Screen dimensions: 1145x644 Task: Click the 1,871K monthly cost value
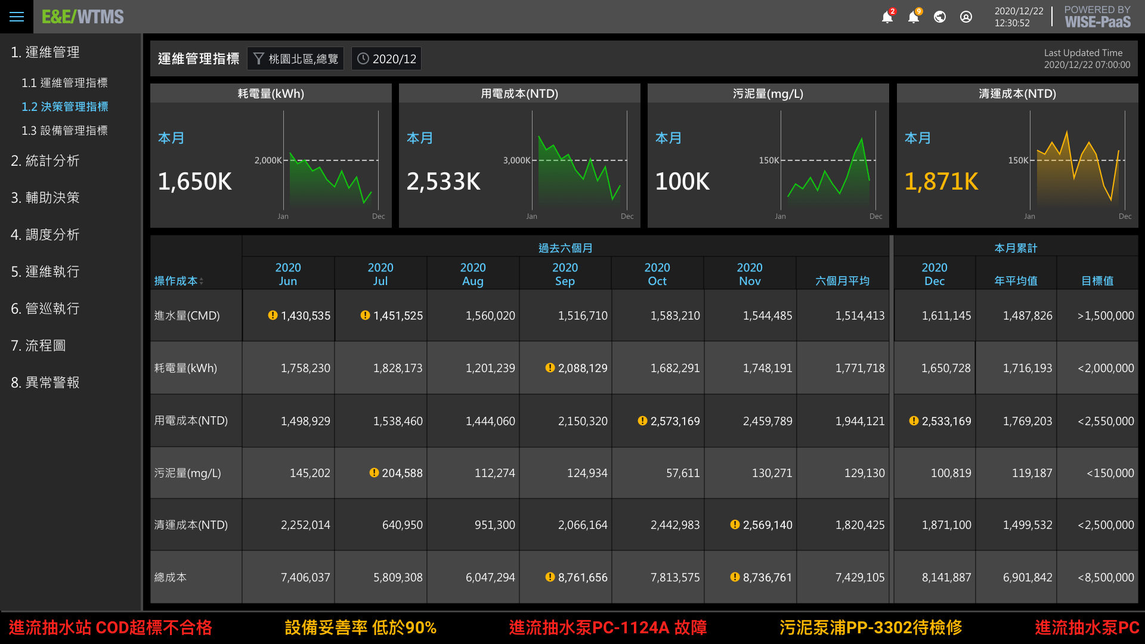[x=941, y=181]
